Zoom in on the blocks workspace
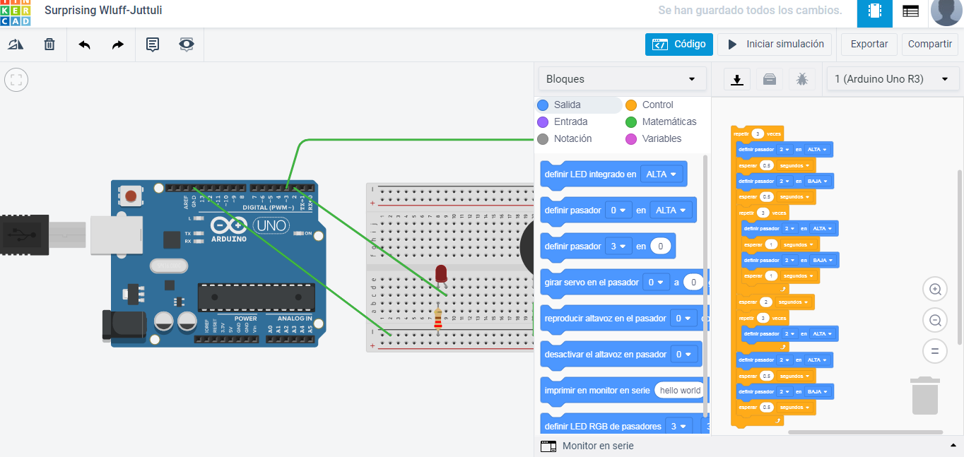This screenshot has height=457, width=964. [935, 289]
